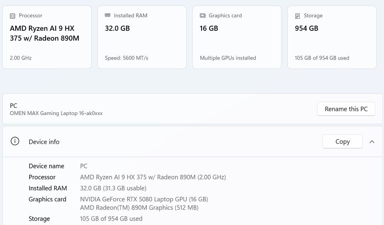Click the Device info circle icon
The height and width of the screenshot is (225, 384).
(15, 141)
